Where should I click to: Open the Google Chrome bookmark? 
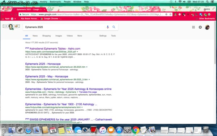tap(51, 18)
